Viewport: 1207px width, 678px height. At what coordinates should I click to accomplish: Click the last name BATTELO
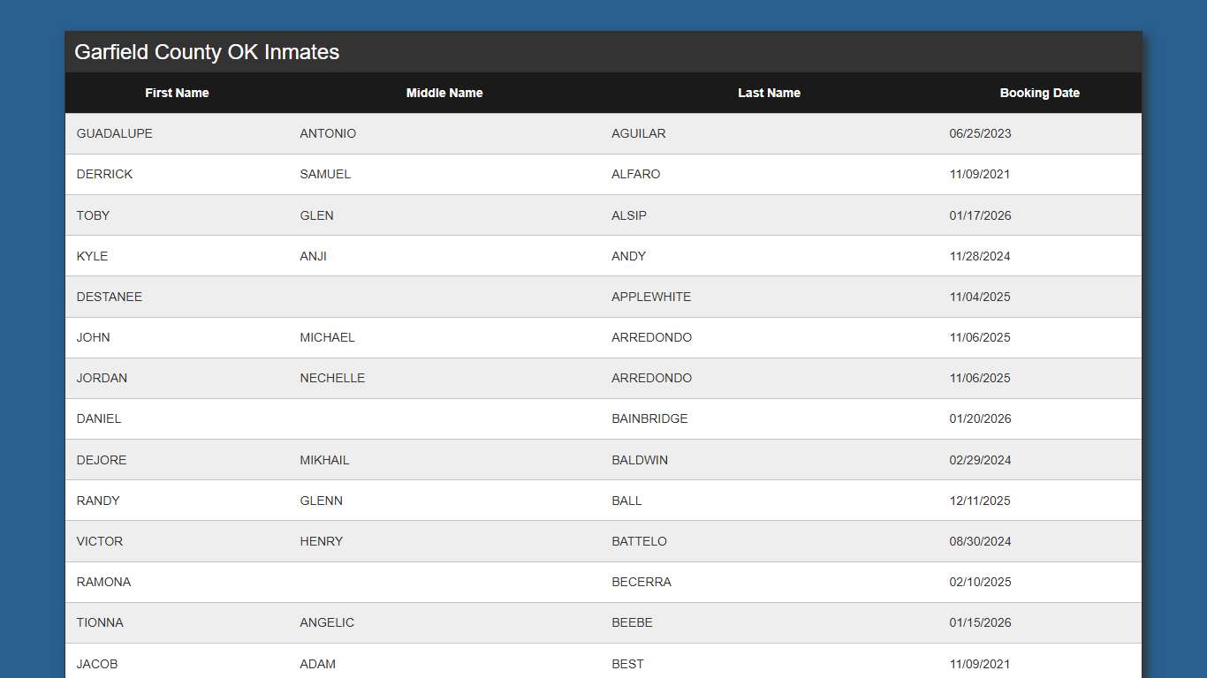tap(639, 541)
